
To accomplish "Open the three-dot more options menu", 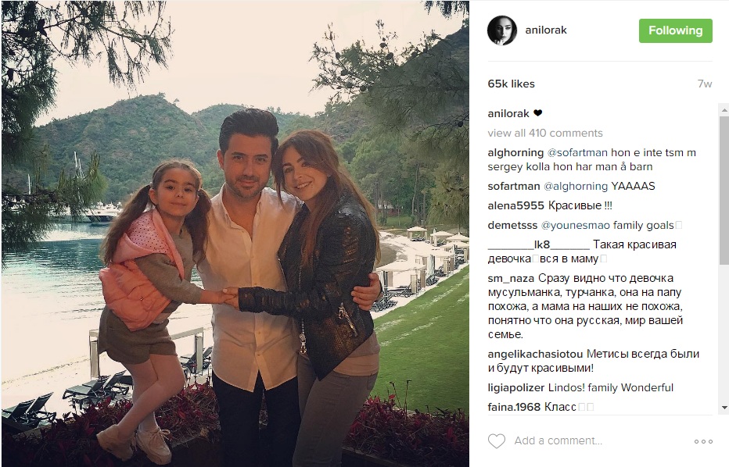I will click(x=703, y=441).
